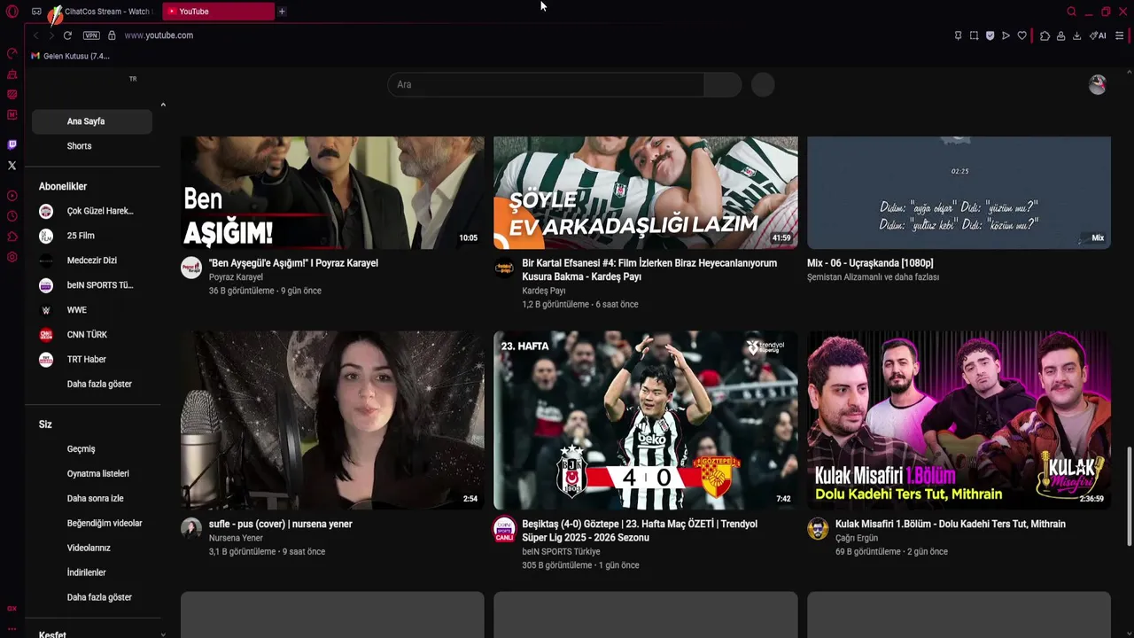Open 25 Film subscription channel

[x=92, y=236]
